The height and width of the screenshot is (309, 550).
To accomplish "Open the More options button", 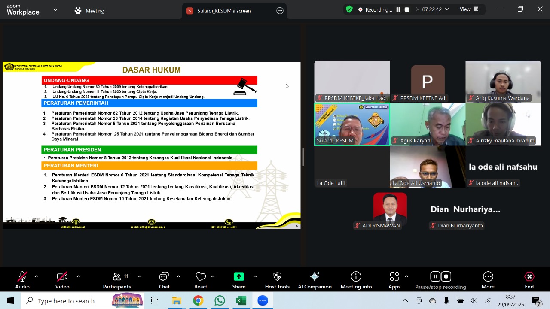I will [488, 280].
